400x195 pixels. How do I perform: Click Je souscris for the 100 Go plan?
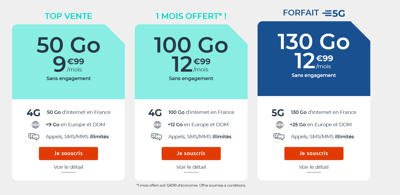(x=191, y=154)
